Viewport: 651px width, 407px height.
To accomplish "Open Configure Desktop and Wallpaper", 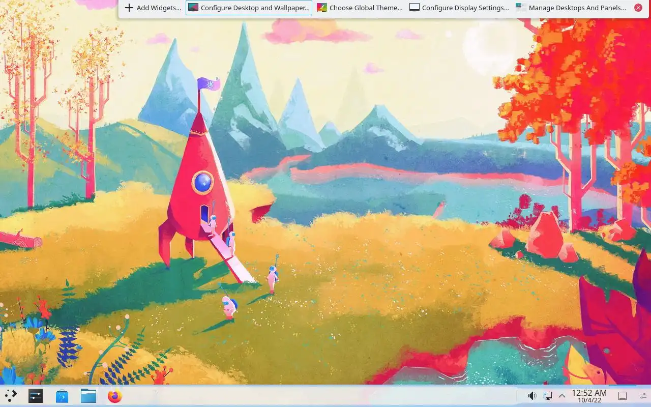I will [249, 8].
